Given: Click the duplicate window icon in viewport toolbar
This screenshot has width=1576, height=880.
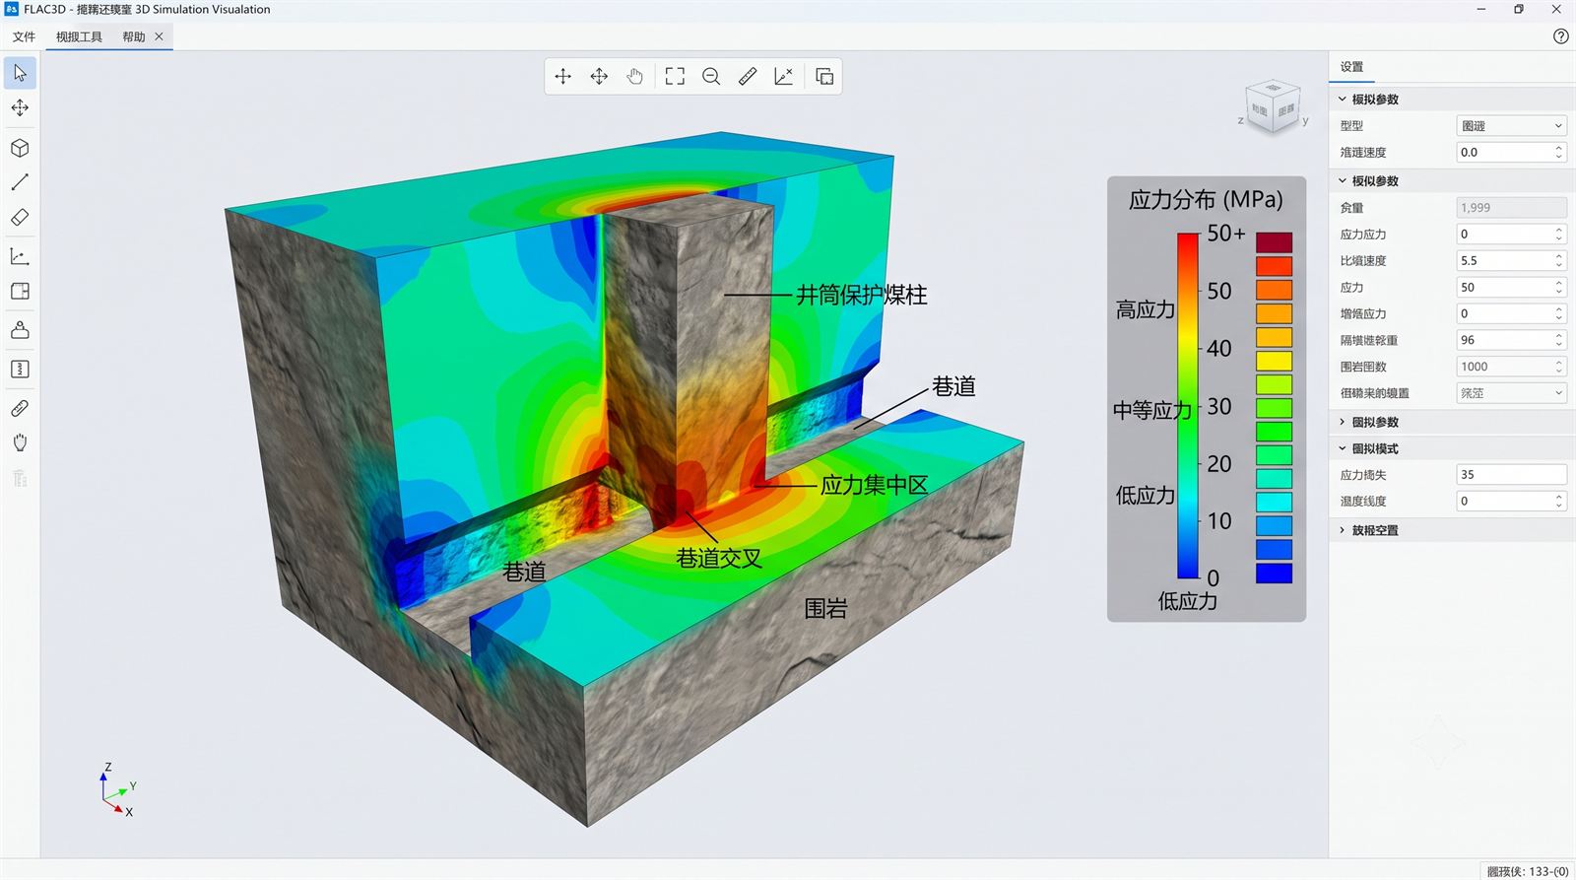Looking at the screenshot, I should coord(825,77).
